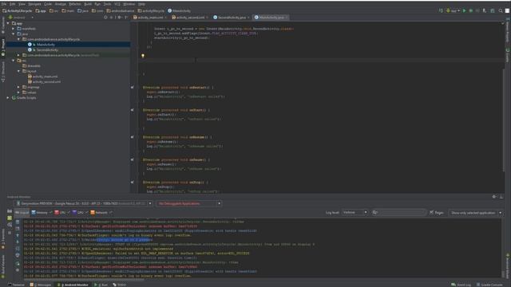Image resolution: width=511 pixels, height=287 pixels.
Task: Expand the manifests folder node
Action: click(14, 29)
